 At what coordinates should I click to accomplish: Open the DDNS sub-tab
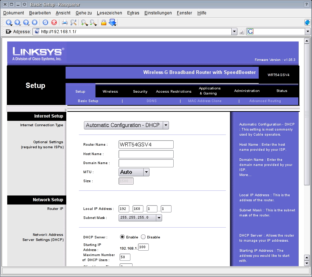[x=152, y=101]
